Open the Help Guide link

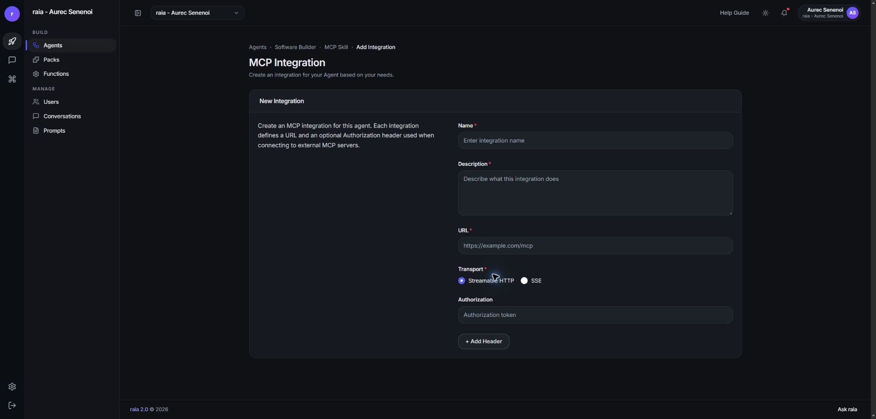pos(734,13)
